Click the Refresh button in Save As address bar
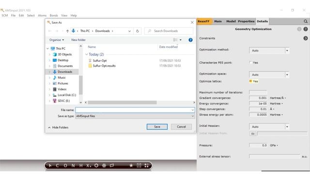This screenshot has height=174, width=310. tap(138, 31)
